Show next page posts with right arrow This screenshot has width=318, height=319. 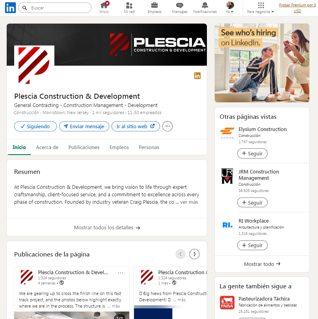[194, 254]
